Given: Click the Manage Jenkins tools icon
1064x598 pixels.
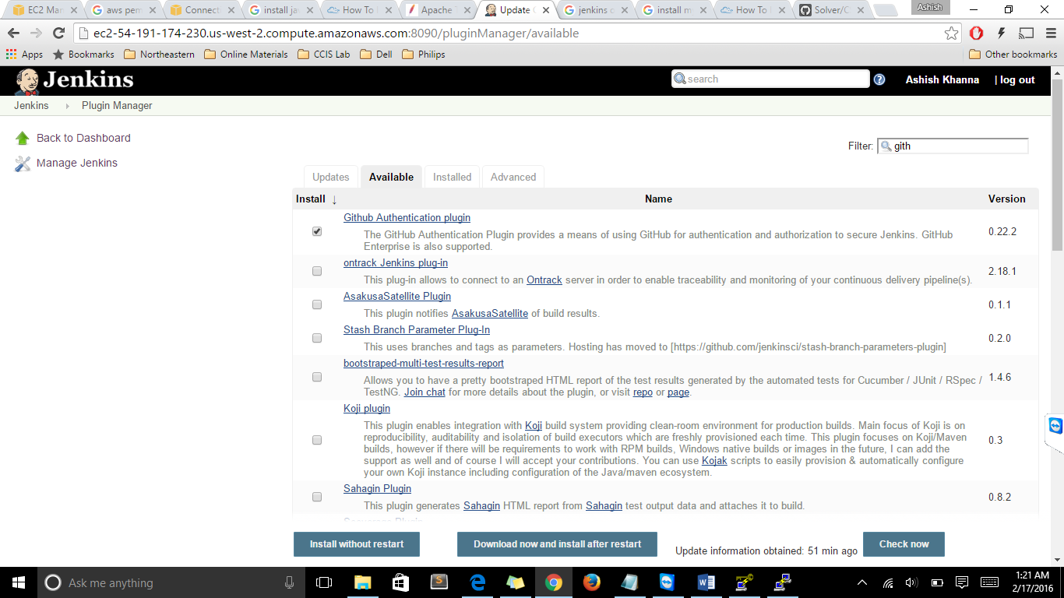Looking at the screenshot, I should point(23,164).
